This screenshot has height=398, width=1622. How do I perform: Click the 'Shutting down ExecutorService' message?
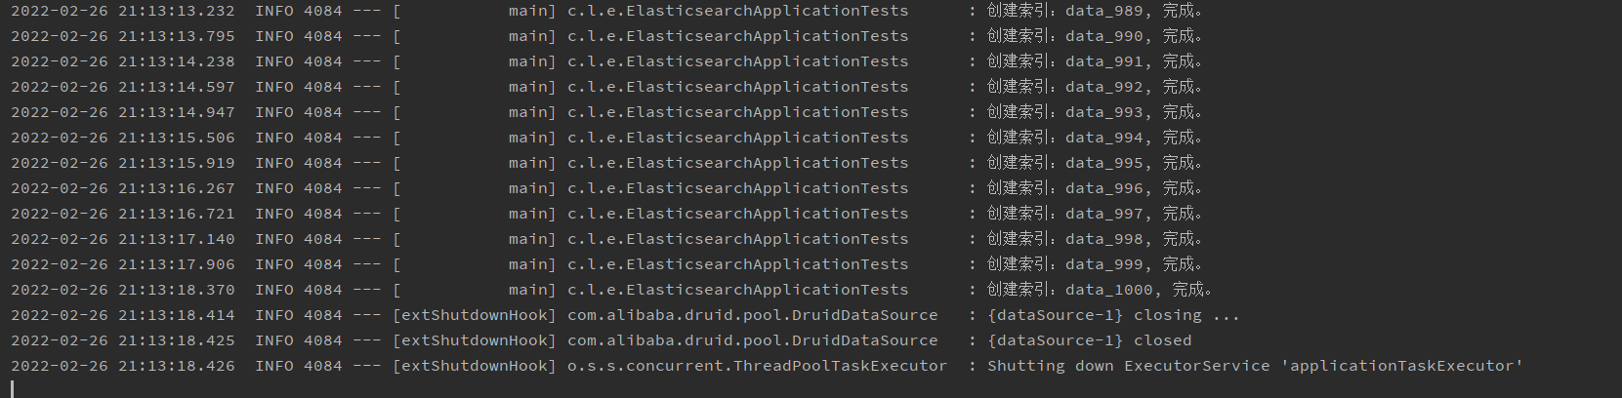click(1128, 366)
